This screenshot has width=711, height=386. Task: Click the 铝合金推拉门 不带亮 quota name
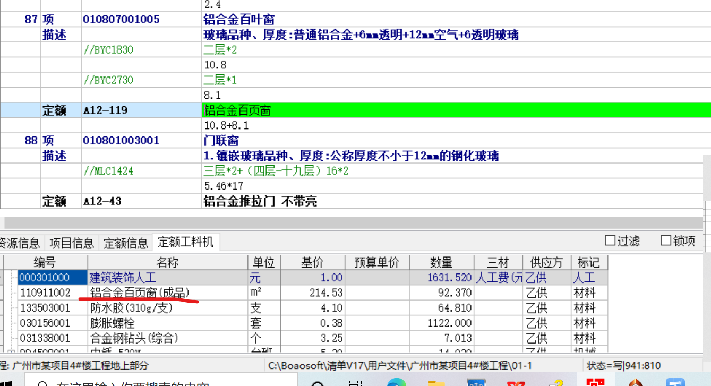coord(260,202)
